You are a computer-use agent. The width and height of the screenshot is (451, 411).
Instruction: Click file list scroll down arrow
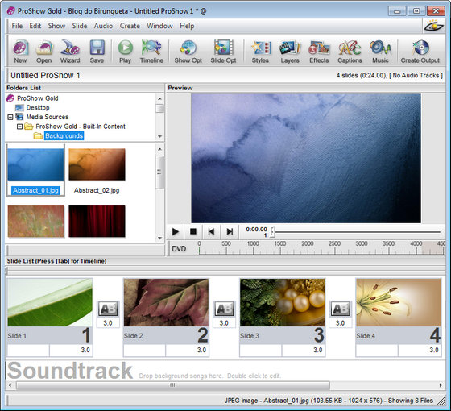(x=160, y=238)
